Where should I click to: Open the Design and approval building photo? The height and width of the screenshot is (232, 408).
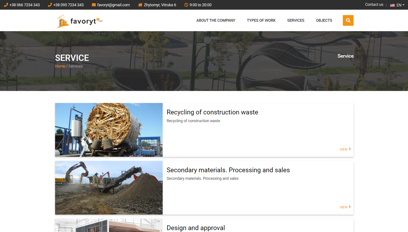pos(109,225)
